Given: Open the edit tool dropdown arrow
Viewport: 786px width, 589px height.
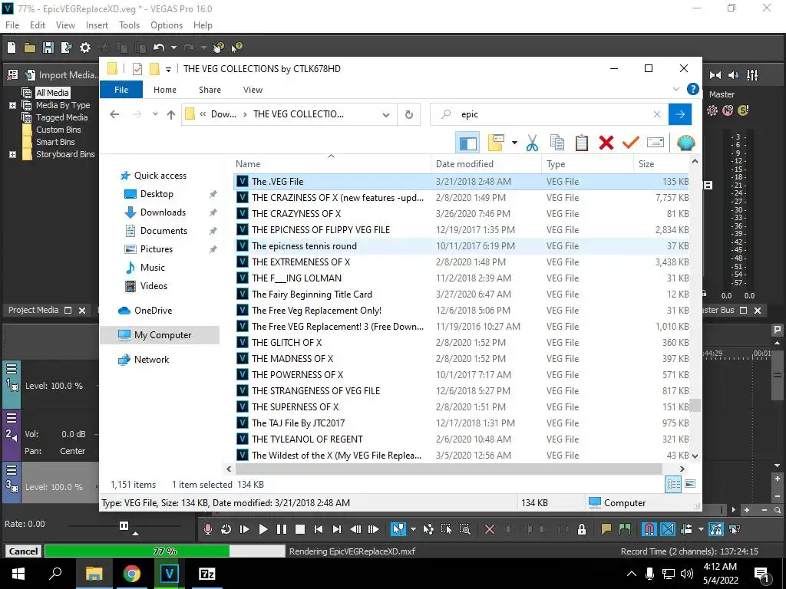Looking at the screenshot, I should [x=413, y=529].
